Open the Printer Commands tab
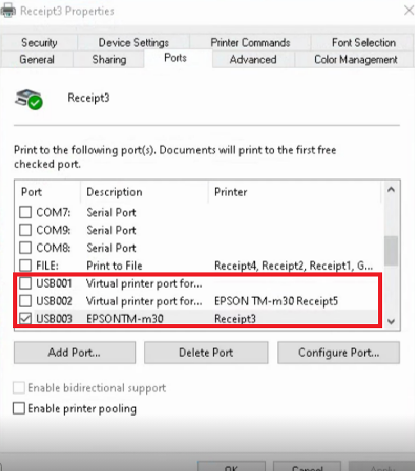This screenshot has width=415, height=471. [250, 43]
